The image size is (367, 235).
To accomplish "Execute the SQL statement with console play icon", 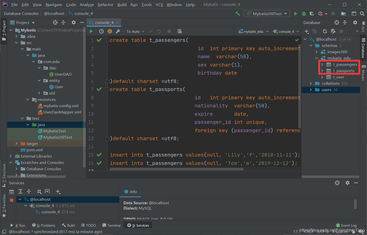I will coord(91,31).
